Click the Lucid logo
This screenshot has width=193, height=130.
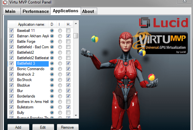pos(163,23)
